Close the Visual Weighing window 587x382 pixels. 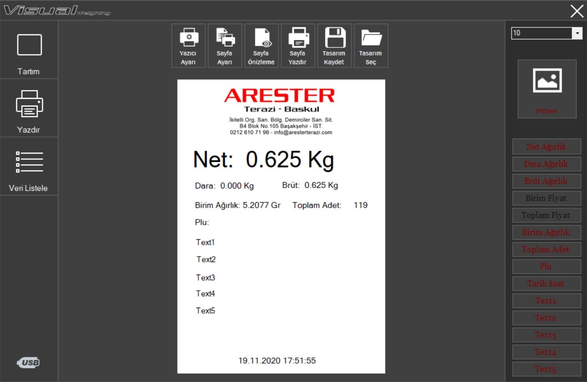(577, 11)
